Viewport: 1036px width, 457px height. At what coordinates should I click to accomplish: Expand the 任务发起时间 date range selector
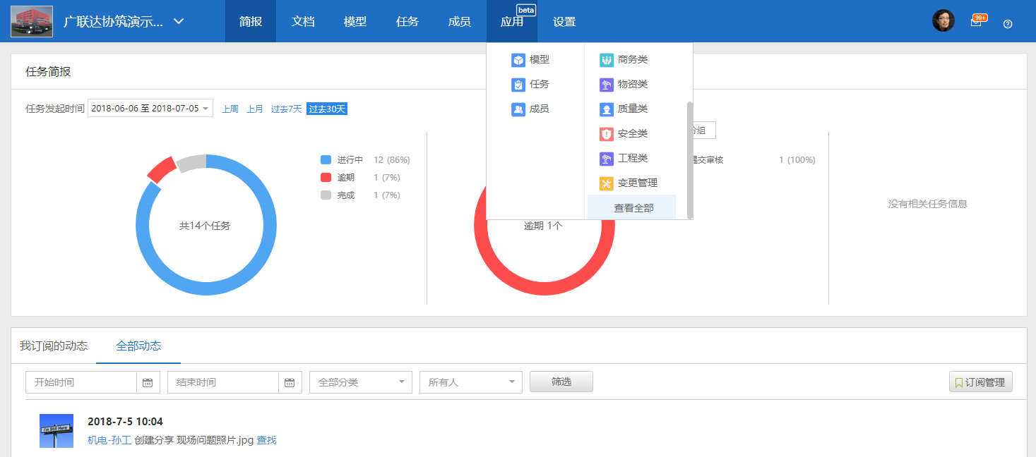click(150, 108)
